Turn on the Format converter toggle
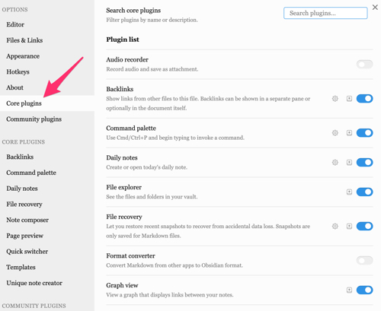The image size is (381, 311). [x=364, y=260]
